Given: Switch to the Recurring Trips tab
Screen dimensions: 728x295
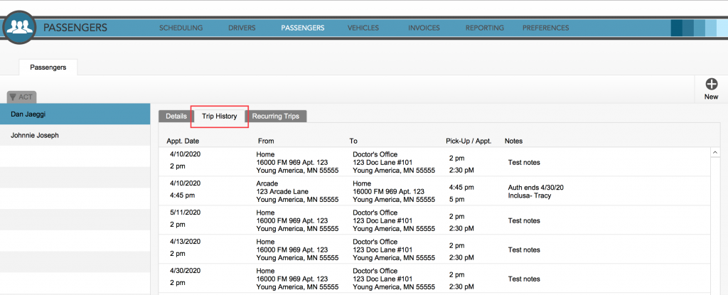Looking at the screenshot, I should click(276, 116).
